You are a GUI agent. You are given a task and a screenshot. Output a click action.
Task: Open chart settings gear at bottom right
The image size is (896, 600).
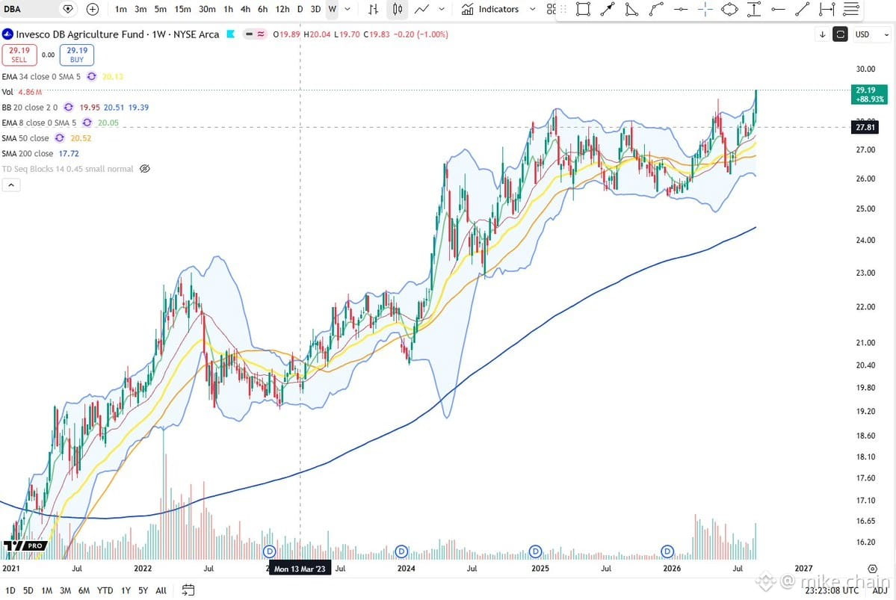click(x=872, y=569)
